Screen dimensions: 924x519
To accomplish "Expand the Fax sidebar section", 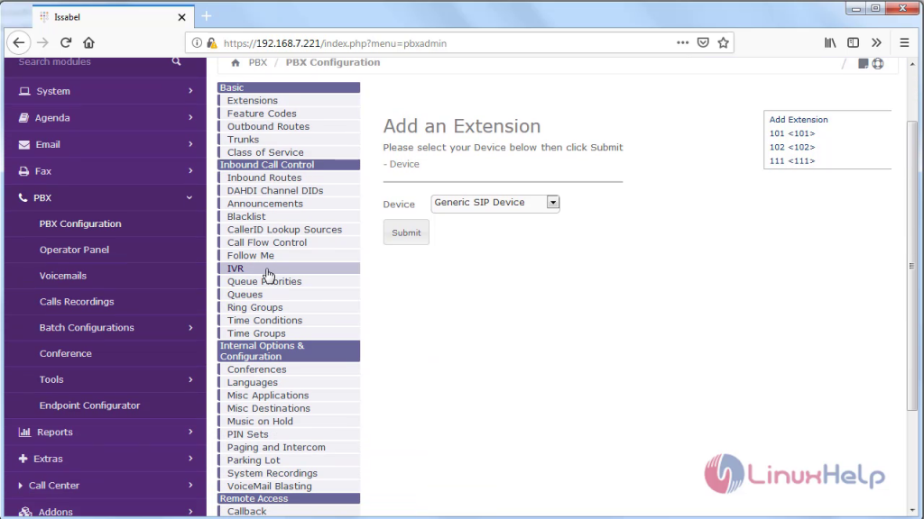I will point(106,171).
